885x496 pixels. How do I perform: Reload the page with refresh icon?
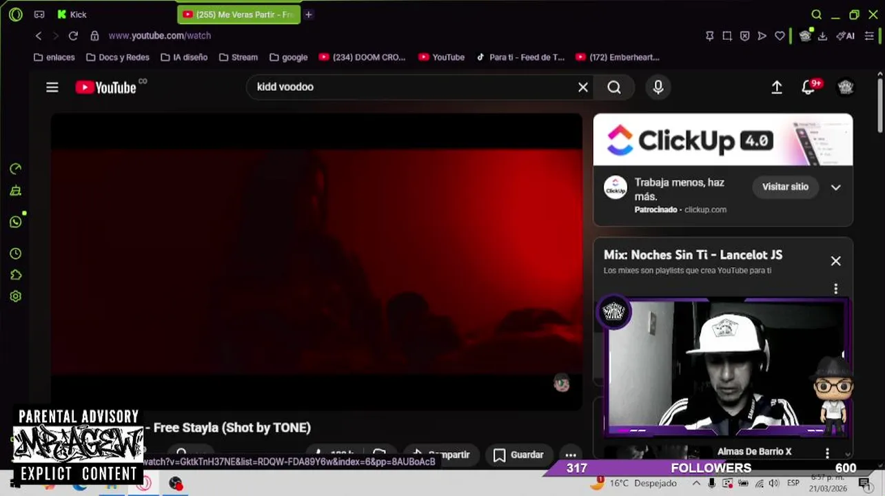73,36
